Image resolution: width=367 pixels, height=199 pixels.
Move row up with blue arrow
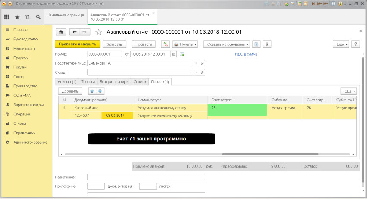point(92,91)
